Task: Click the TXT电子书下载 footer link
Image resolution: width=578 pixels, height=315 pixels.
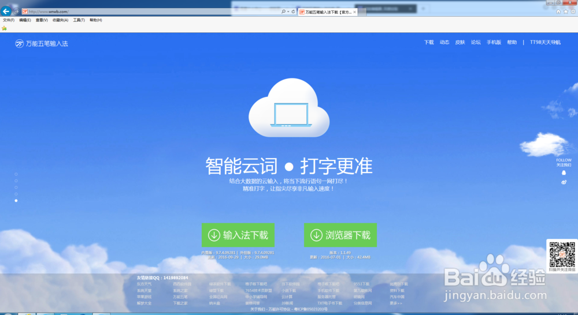Action: point(330,303)
